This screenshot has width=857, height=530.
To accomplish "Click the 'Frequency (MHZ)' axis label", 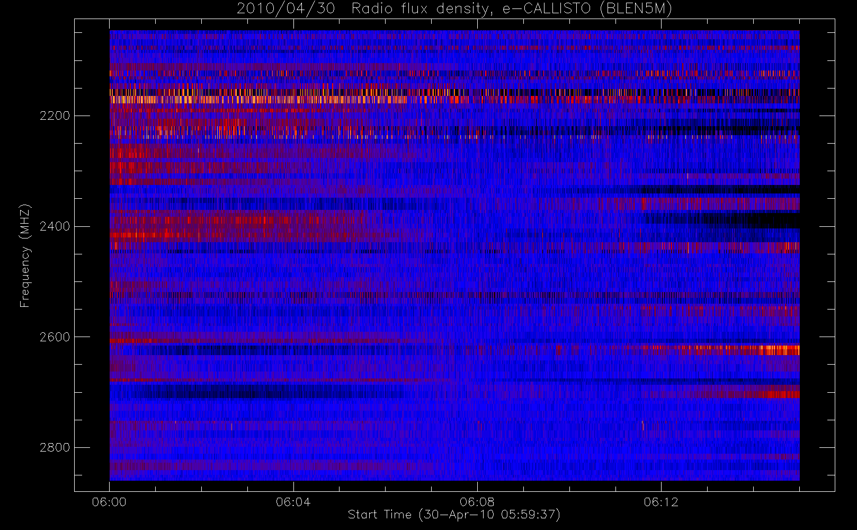I will click(25, 255).
